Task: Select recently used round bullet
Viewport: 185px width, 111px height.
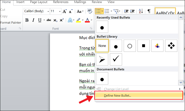Action: 102,27
